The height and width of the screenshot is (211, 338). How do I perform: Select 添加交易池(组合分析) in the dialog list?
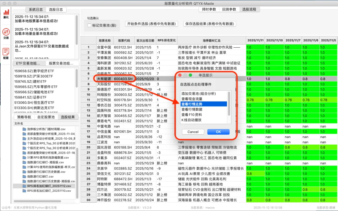pyautogui.click(x=203, y=94)
